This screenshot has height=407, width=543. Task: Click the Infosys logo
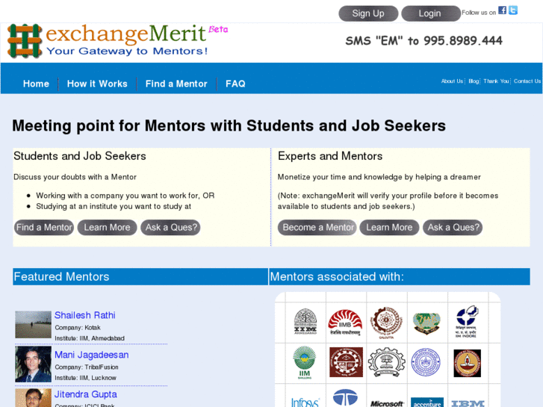305,400
